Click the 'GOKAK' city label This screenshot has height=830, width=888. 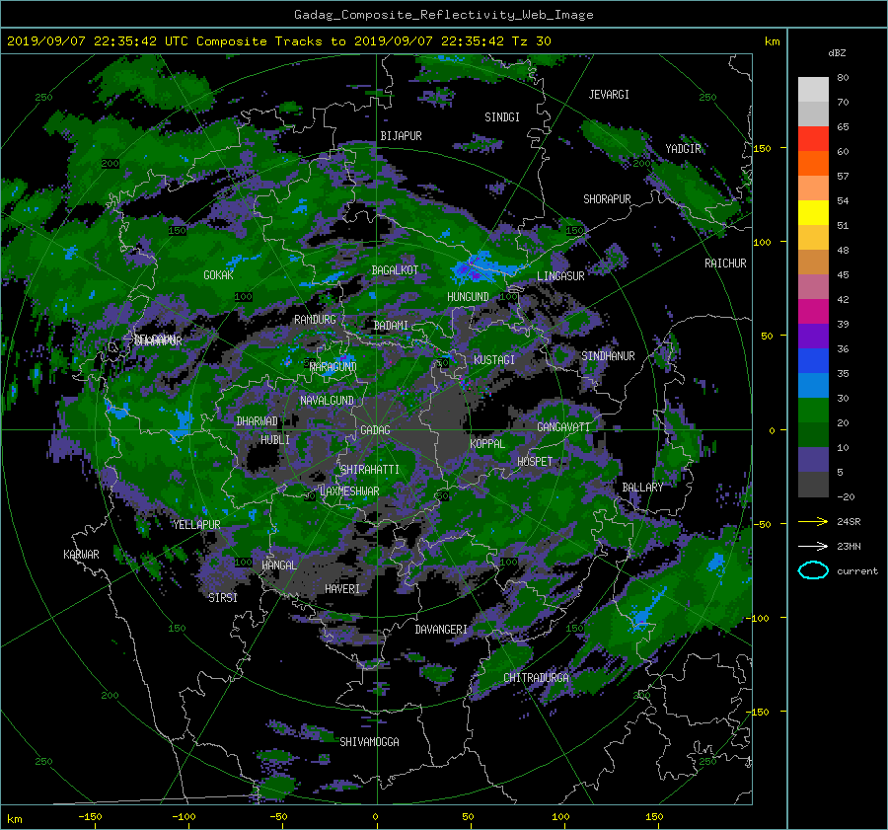coord(219,275)
